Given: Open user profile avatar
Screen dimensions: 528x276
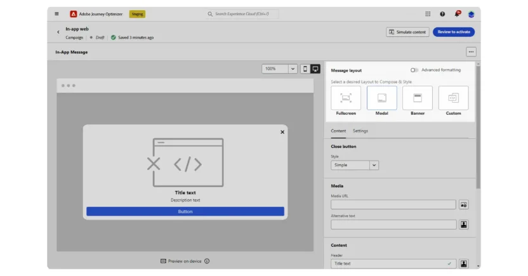Looking at the screenshot, I should coord(472,14).
